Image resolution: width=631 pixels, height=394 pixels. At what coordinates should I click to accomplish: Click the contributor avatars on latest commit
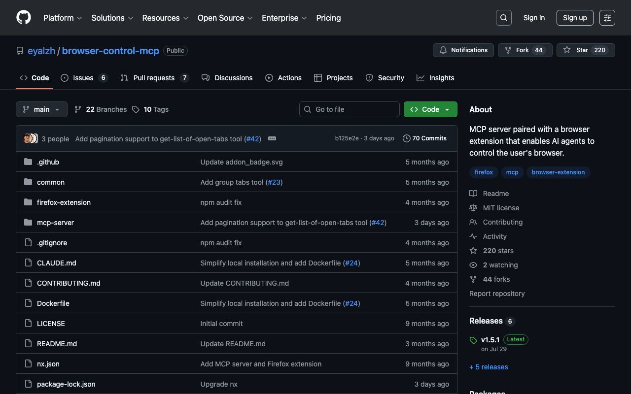pyautogui.click(x=30, y=139)
